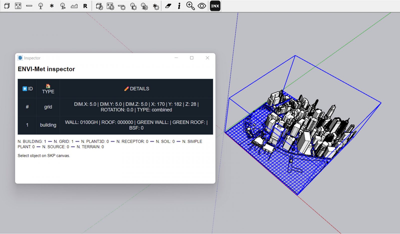Image resolution: width=400 pixels, height=234 pixels.
Task: Open the wall settings tool
Action: (122, 6)
